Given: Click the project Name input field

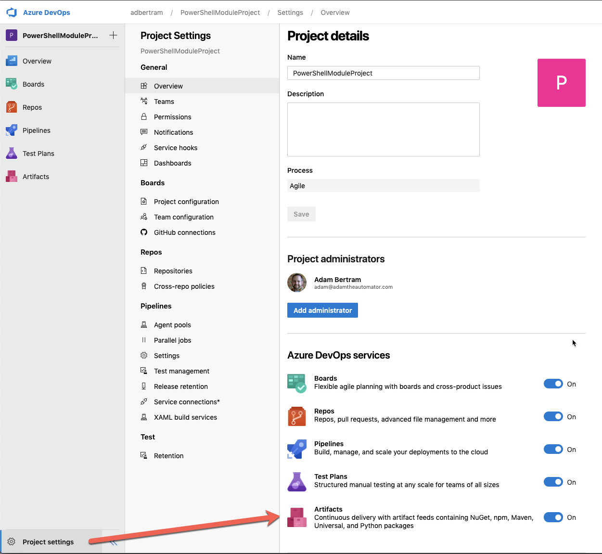Looking at the screenshot, I should 384,73.
